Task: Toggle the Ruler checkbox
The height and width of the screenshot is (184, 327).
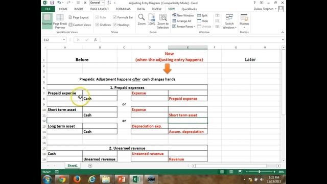Action: point(97,17)
